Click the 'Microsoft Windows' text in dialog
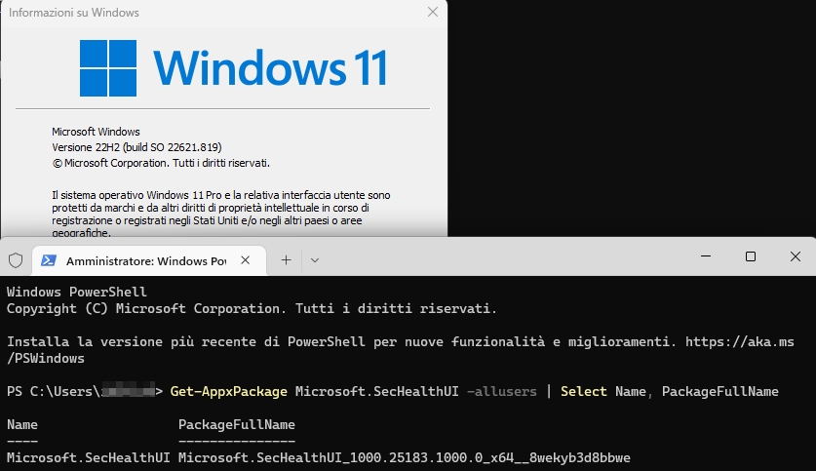This screenshot has width=816, height=471. 96,132
